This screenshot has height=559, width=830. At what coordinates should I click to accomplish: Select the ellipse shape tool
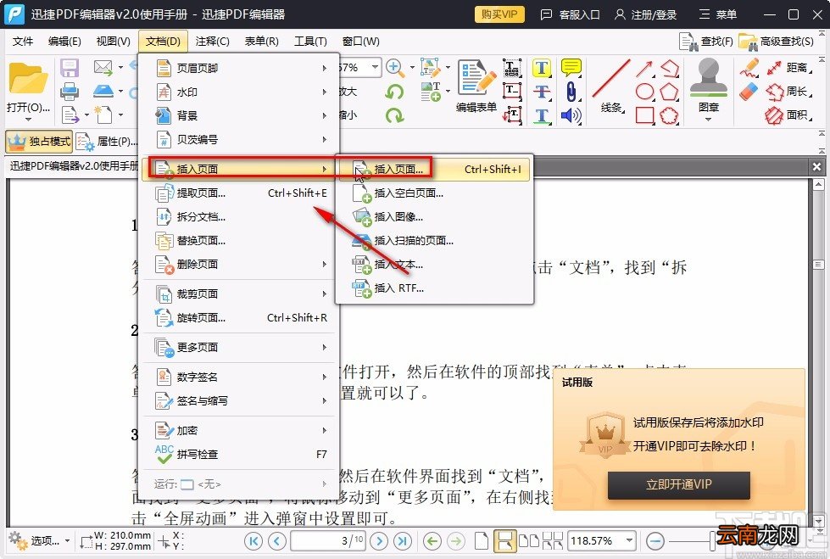[644, 92]
